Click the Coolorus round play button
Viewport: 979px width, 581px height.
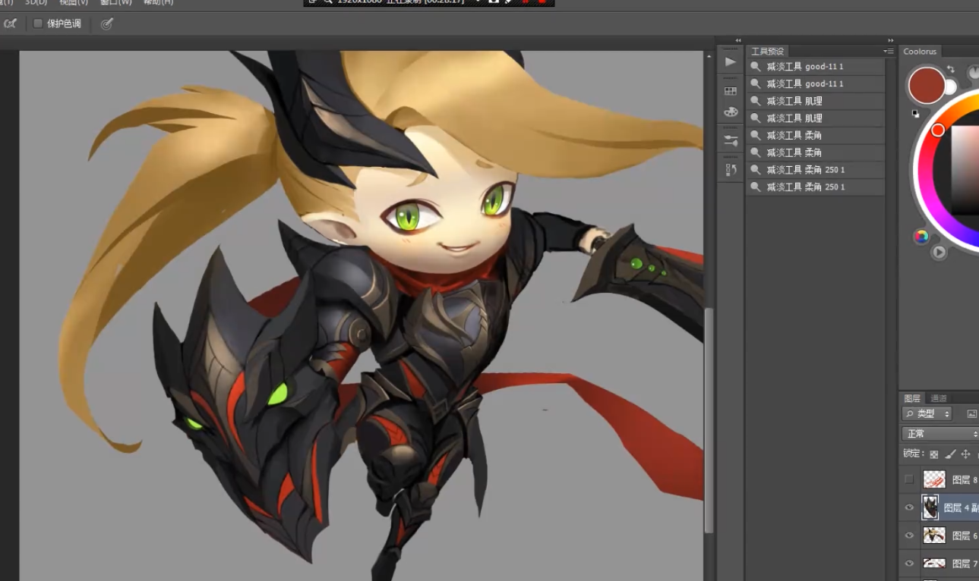940,252
